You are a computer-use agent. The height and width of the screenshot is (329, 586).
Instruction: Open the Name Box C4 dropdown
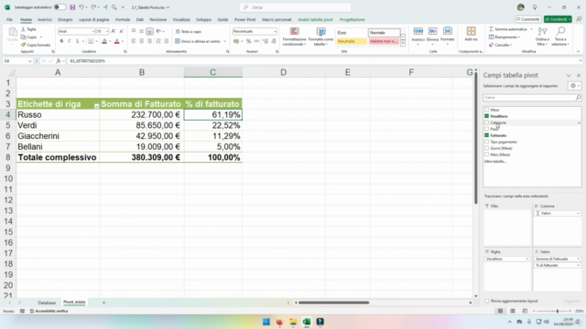point(29,61)
